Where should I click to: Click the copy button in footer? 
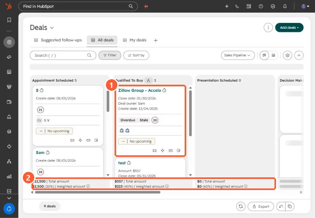point(290,206)
